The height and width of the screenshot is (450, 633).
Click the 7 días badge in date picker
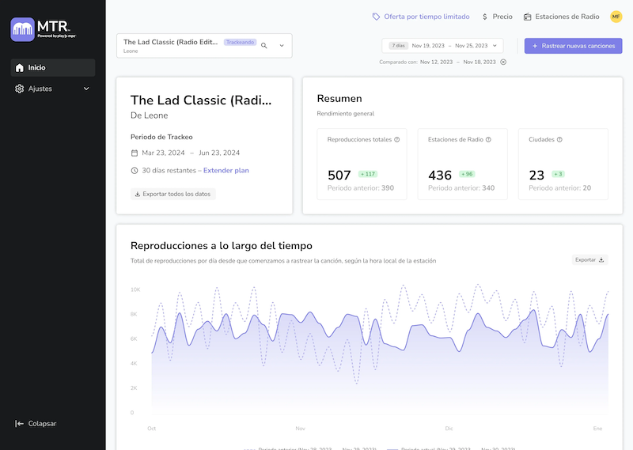coord(398,46)
